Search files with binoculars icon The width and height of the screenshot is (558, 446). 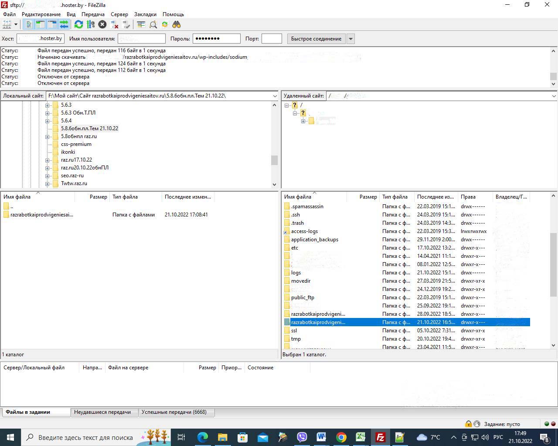click(x=177, y=24)
